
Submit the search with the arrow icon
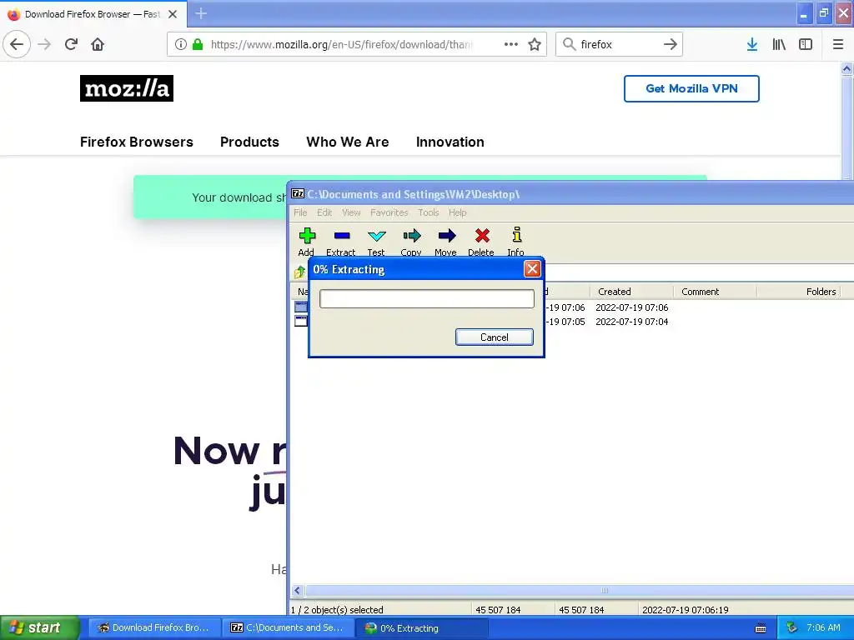coord(671,44)
